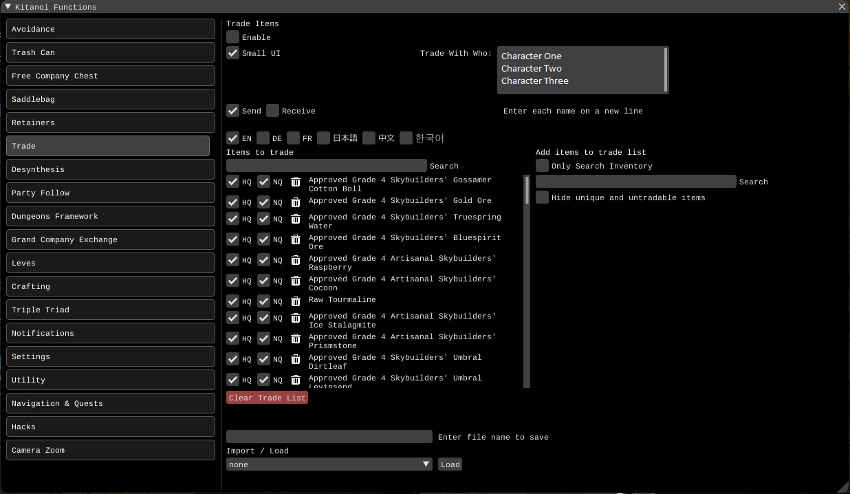Switch to the Retainers section
850x494 pixels.
click(111, 122)
